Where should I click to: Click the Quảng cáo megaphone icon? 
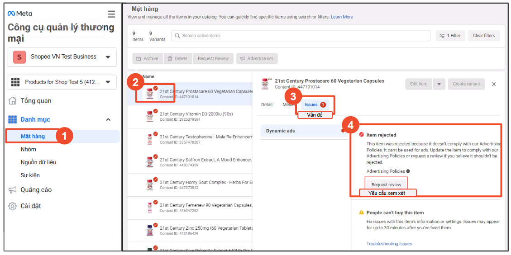pos(13,190)
